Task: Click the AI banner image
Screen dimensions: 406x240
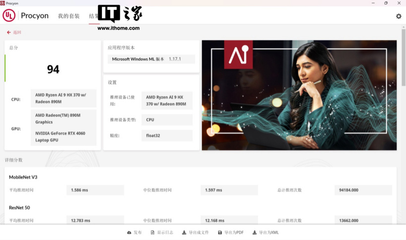Action: point(299,95)
